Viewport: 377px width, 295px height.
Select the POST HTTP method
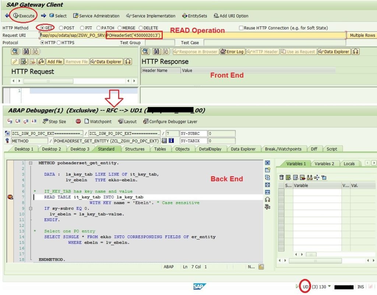coord(61,28)
